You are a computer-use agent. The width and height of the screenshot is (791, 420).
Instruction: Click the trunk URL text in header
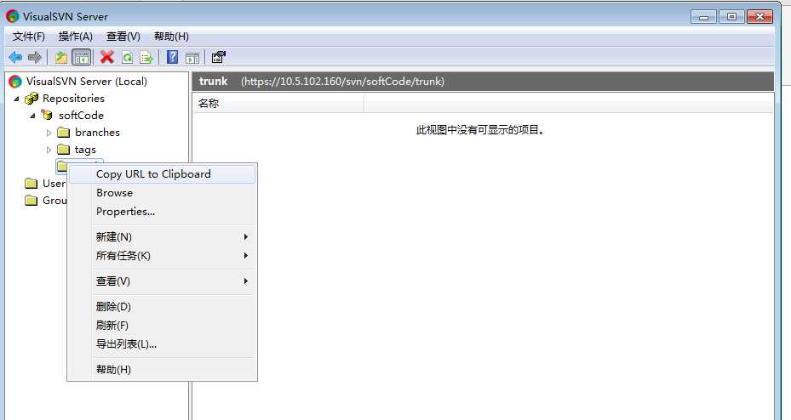pyautogui.click(x=342, y=82)
